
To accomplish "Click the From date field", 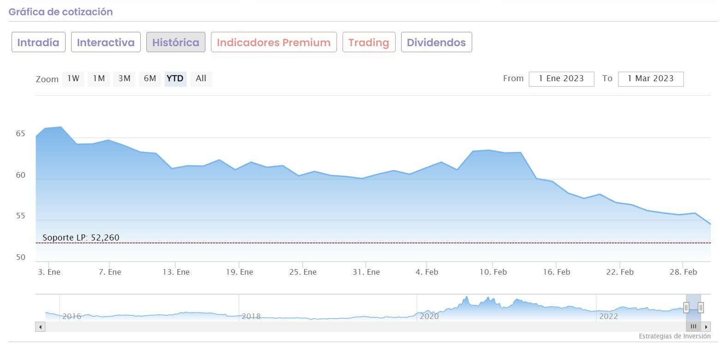I will tap(561, 79).
